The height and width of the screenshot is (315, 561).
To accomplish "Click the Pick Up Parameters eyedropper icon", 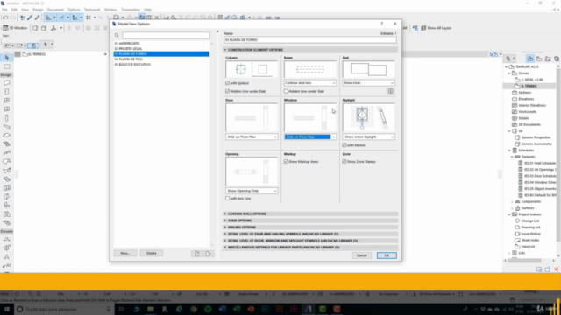I will pyautogui.click(x=30, y=17).
